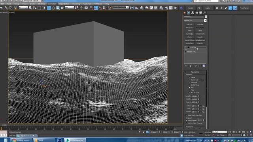Add Edit Poly modifier button

(x=189, y=24)
